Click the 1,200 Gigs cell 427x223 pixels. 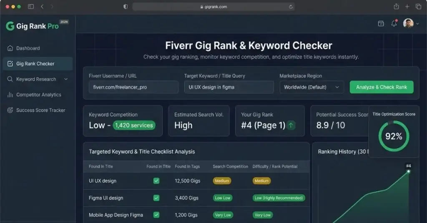pos(186,215)
